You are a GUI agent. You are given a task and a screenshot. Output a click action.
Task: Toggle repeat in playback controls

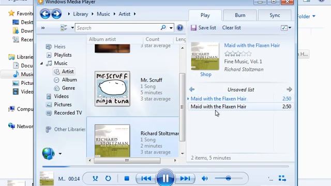coord(108,178)
